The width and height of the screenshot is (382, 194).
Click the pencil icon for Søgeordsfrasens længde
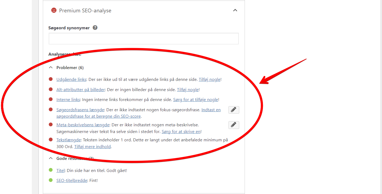(234, 110)
